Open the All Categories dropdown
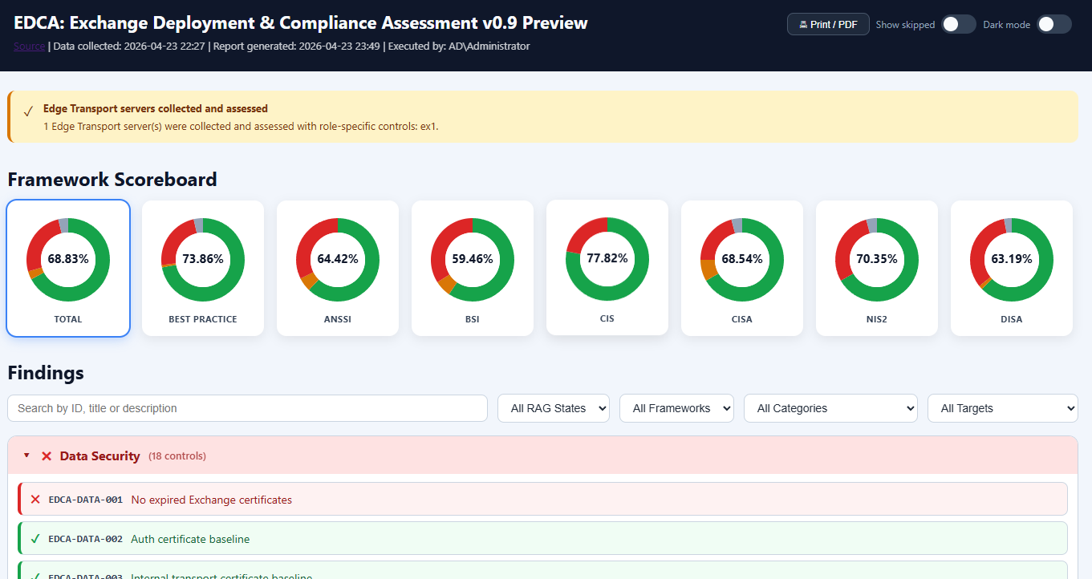This screenshot has width=1092, height=579. click(830, 408)
